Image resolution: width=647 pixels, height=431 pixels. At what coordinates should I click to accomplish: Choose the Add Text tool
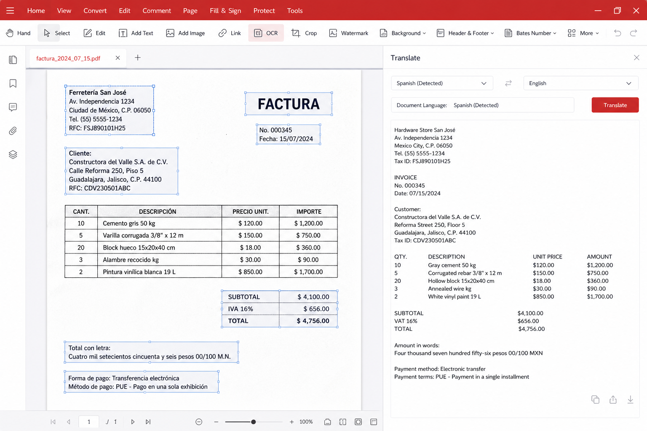click(x=136, y=33)
